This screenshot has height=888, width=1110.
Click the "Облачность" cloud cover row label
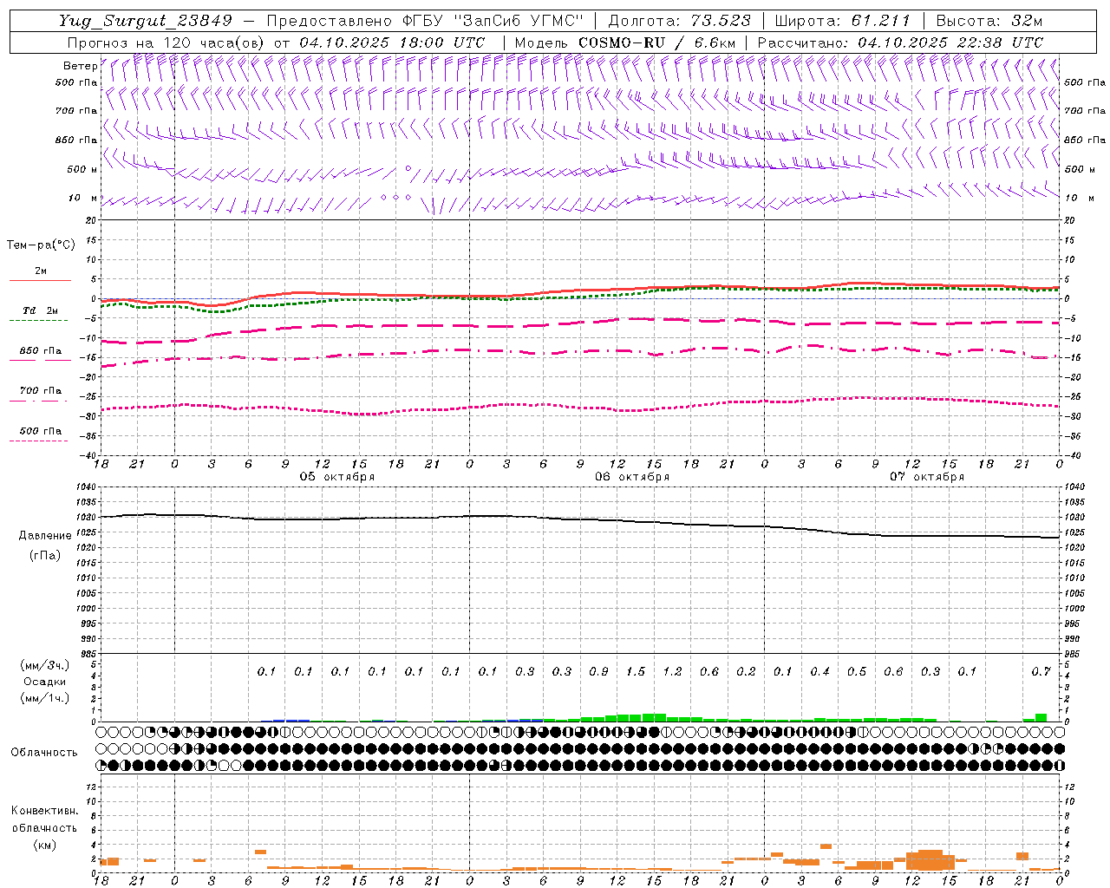(x=44, y=753)
